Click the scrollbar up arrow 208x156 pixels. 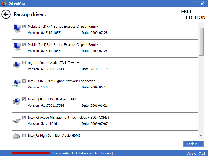[x=201, y=25]
